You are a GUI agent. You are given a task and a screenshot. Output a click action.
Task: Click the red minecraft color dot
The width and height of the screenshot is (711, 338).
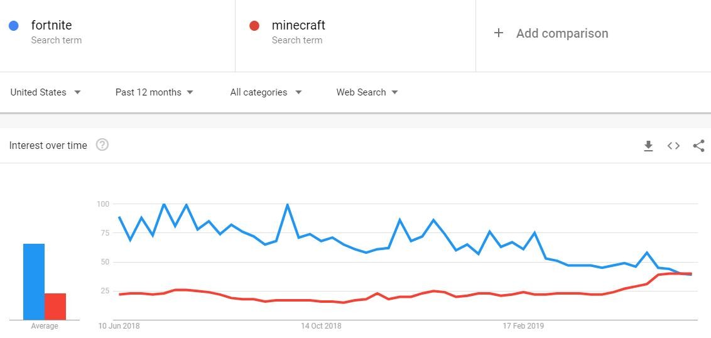click(x=254, y=26)
